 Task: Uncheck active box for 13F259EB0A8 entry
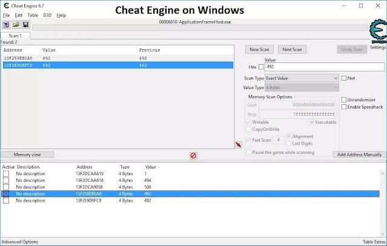[x=6, y=194]
